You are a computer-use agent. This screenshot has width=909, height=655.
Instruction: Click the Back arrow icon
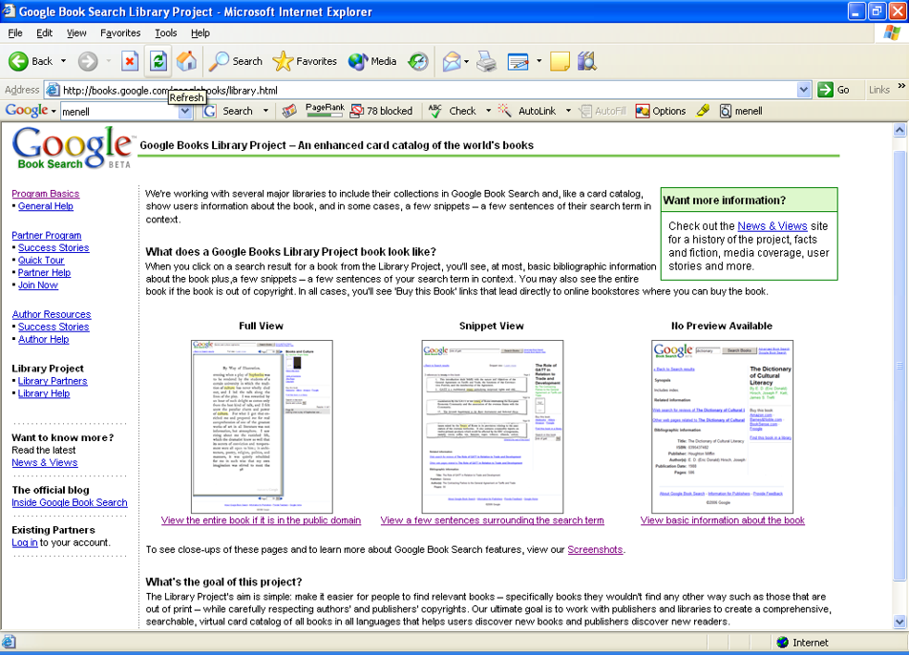point(18,61)
